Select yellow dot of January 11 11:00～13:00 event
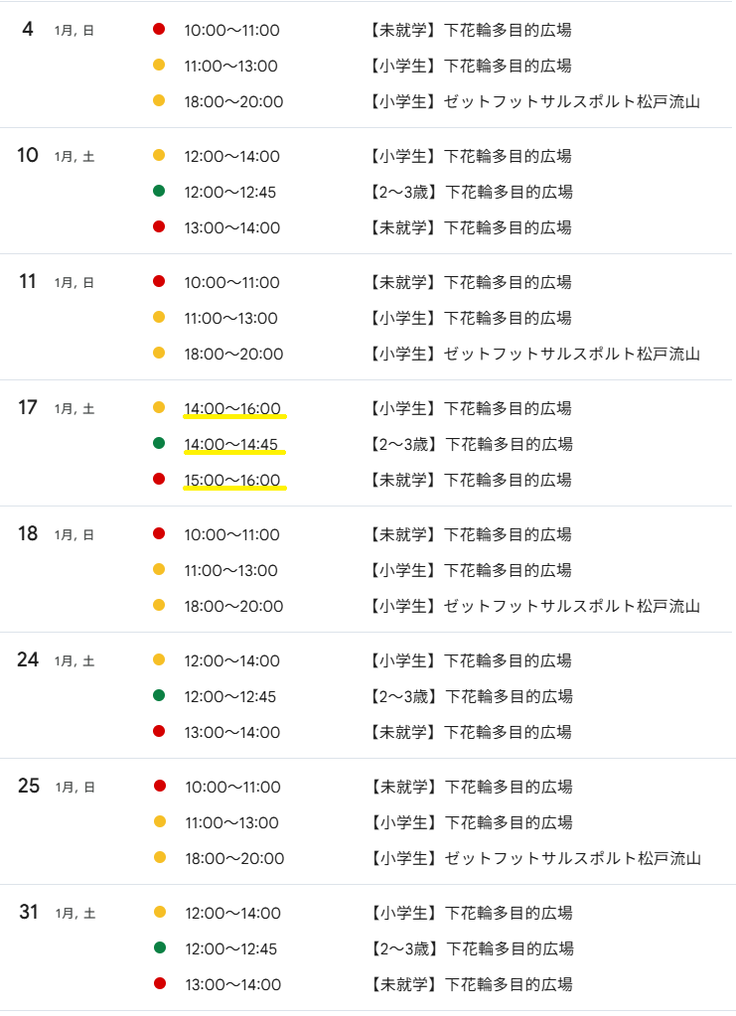 tap(159, 318)
